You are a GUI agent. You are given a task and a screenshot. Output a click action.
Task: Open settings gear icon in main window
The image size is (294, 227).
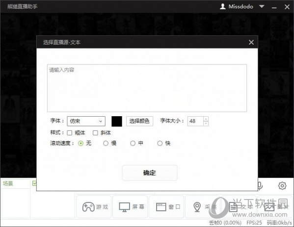pyautogui.click(x=282, y=186)
